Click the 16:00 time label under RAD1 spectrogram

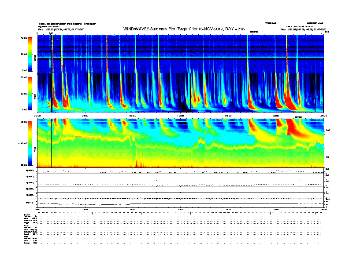click(228, 116)
